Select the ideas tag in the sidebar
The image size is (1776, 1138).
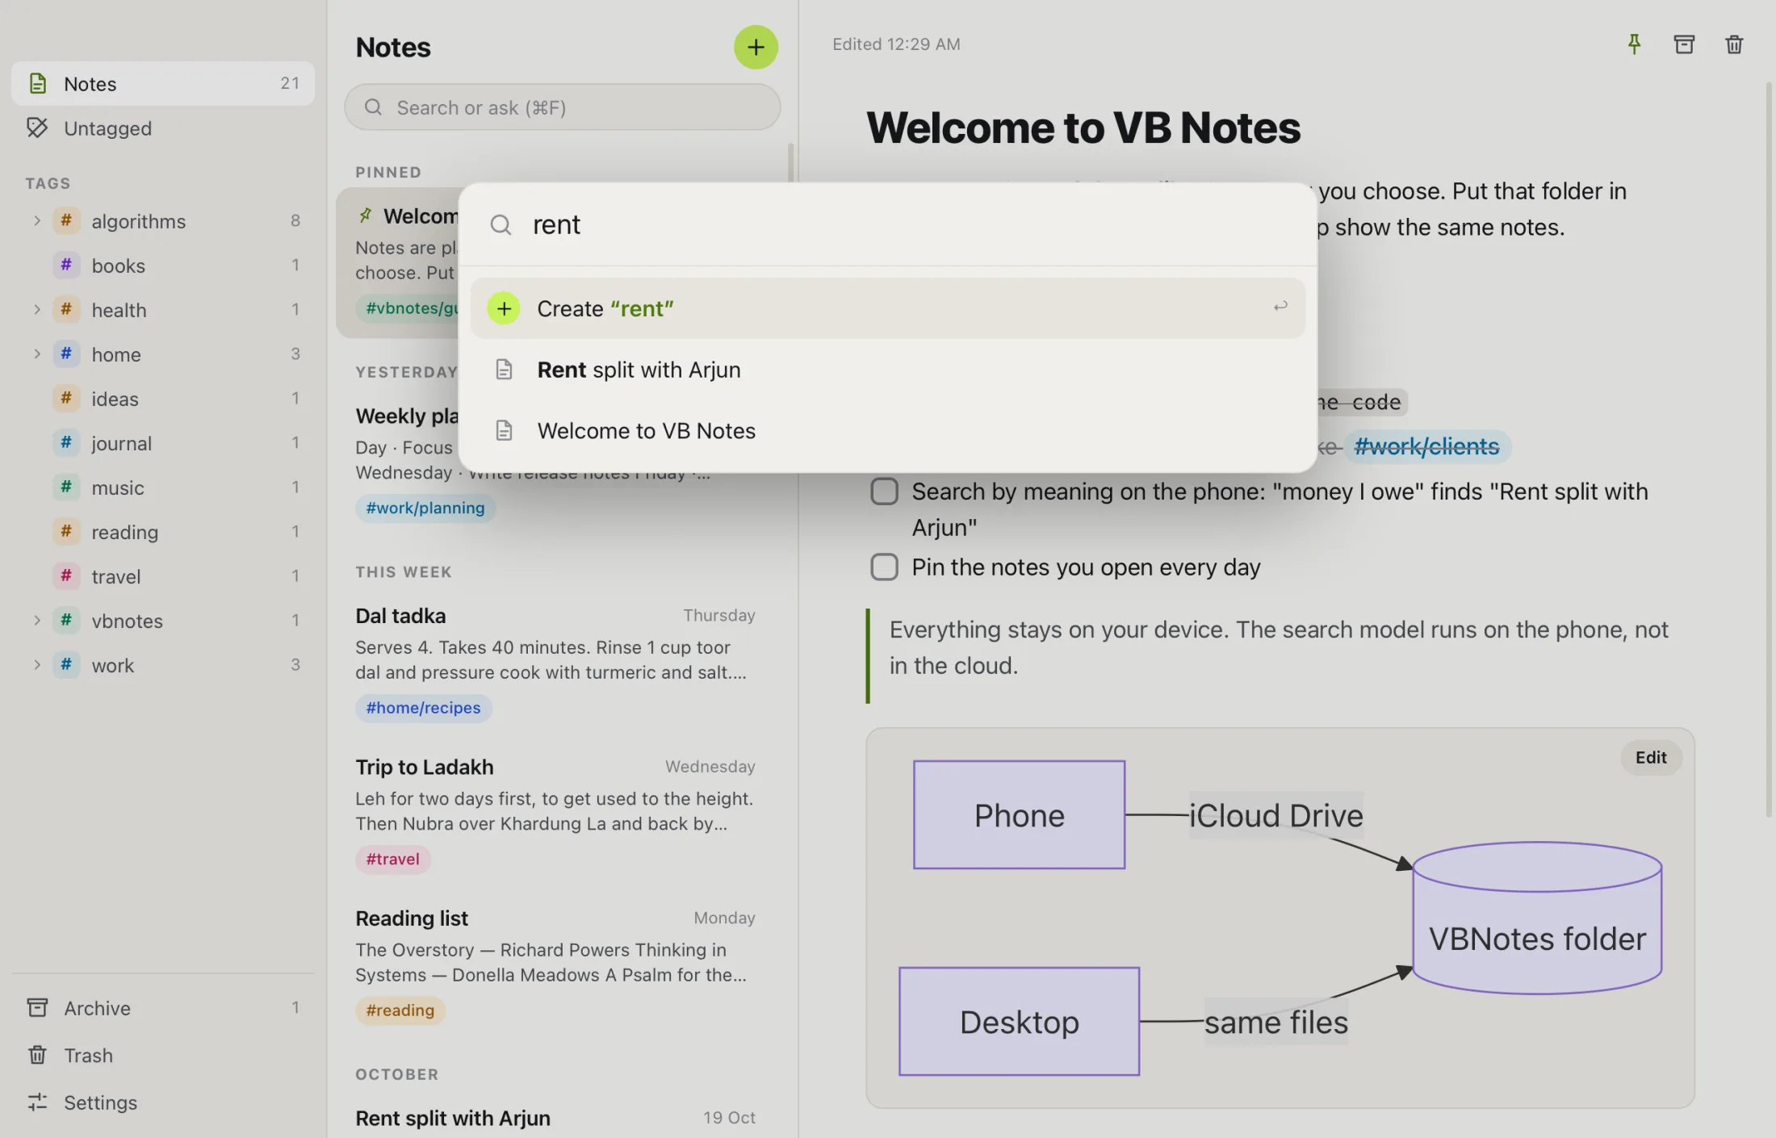coord(163,398)
